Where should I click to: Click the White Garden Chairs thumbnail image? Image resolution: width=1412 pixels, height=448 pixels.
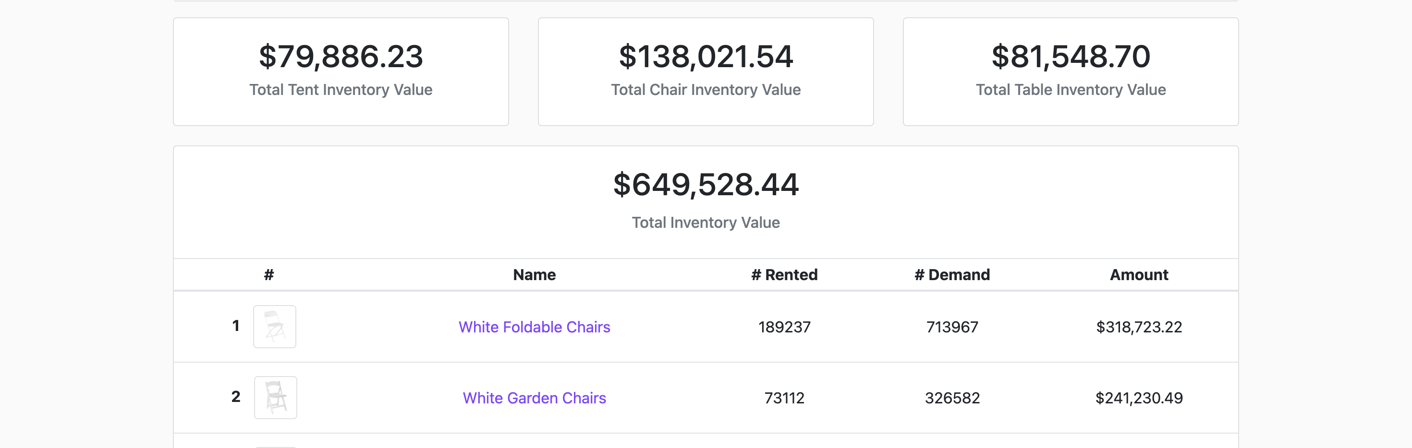click(x=275, y=398)
